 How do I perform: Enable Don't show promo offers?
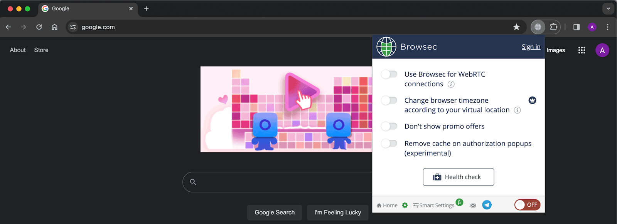click(x=389, y=126)
